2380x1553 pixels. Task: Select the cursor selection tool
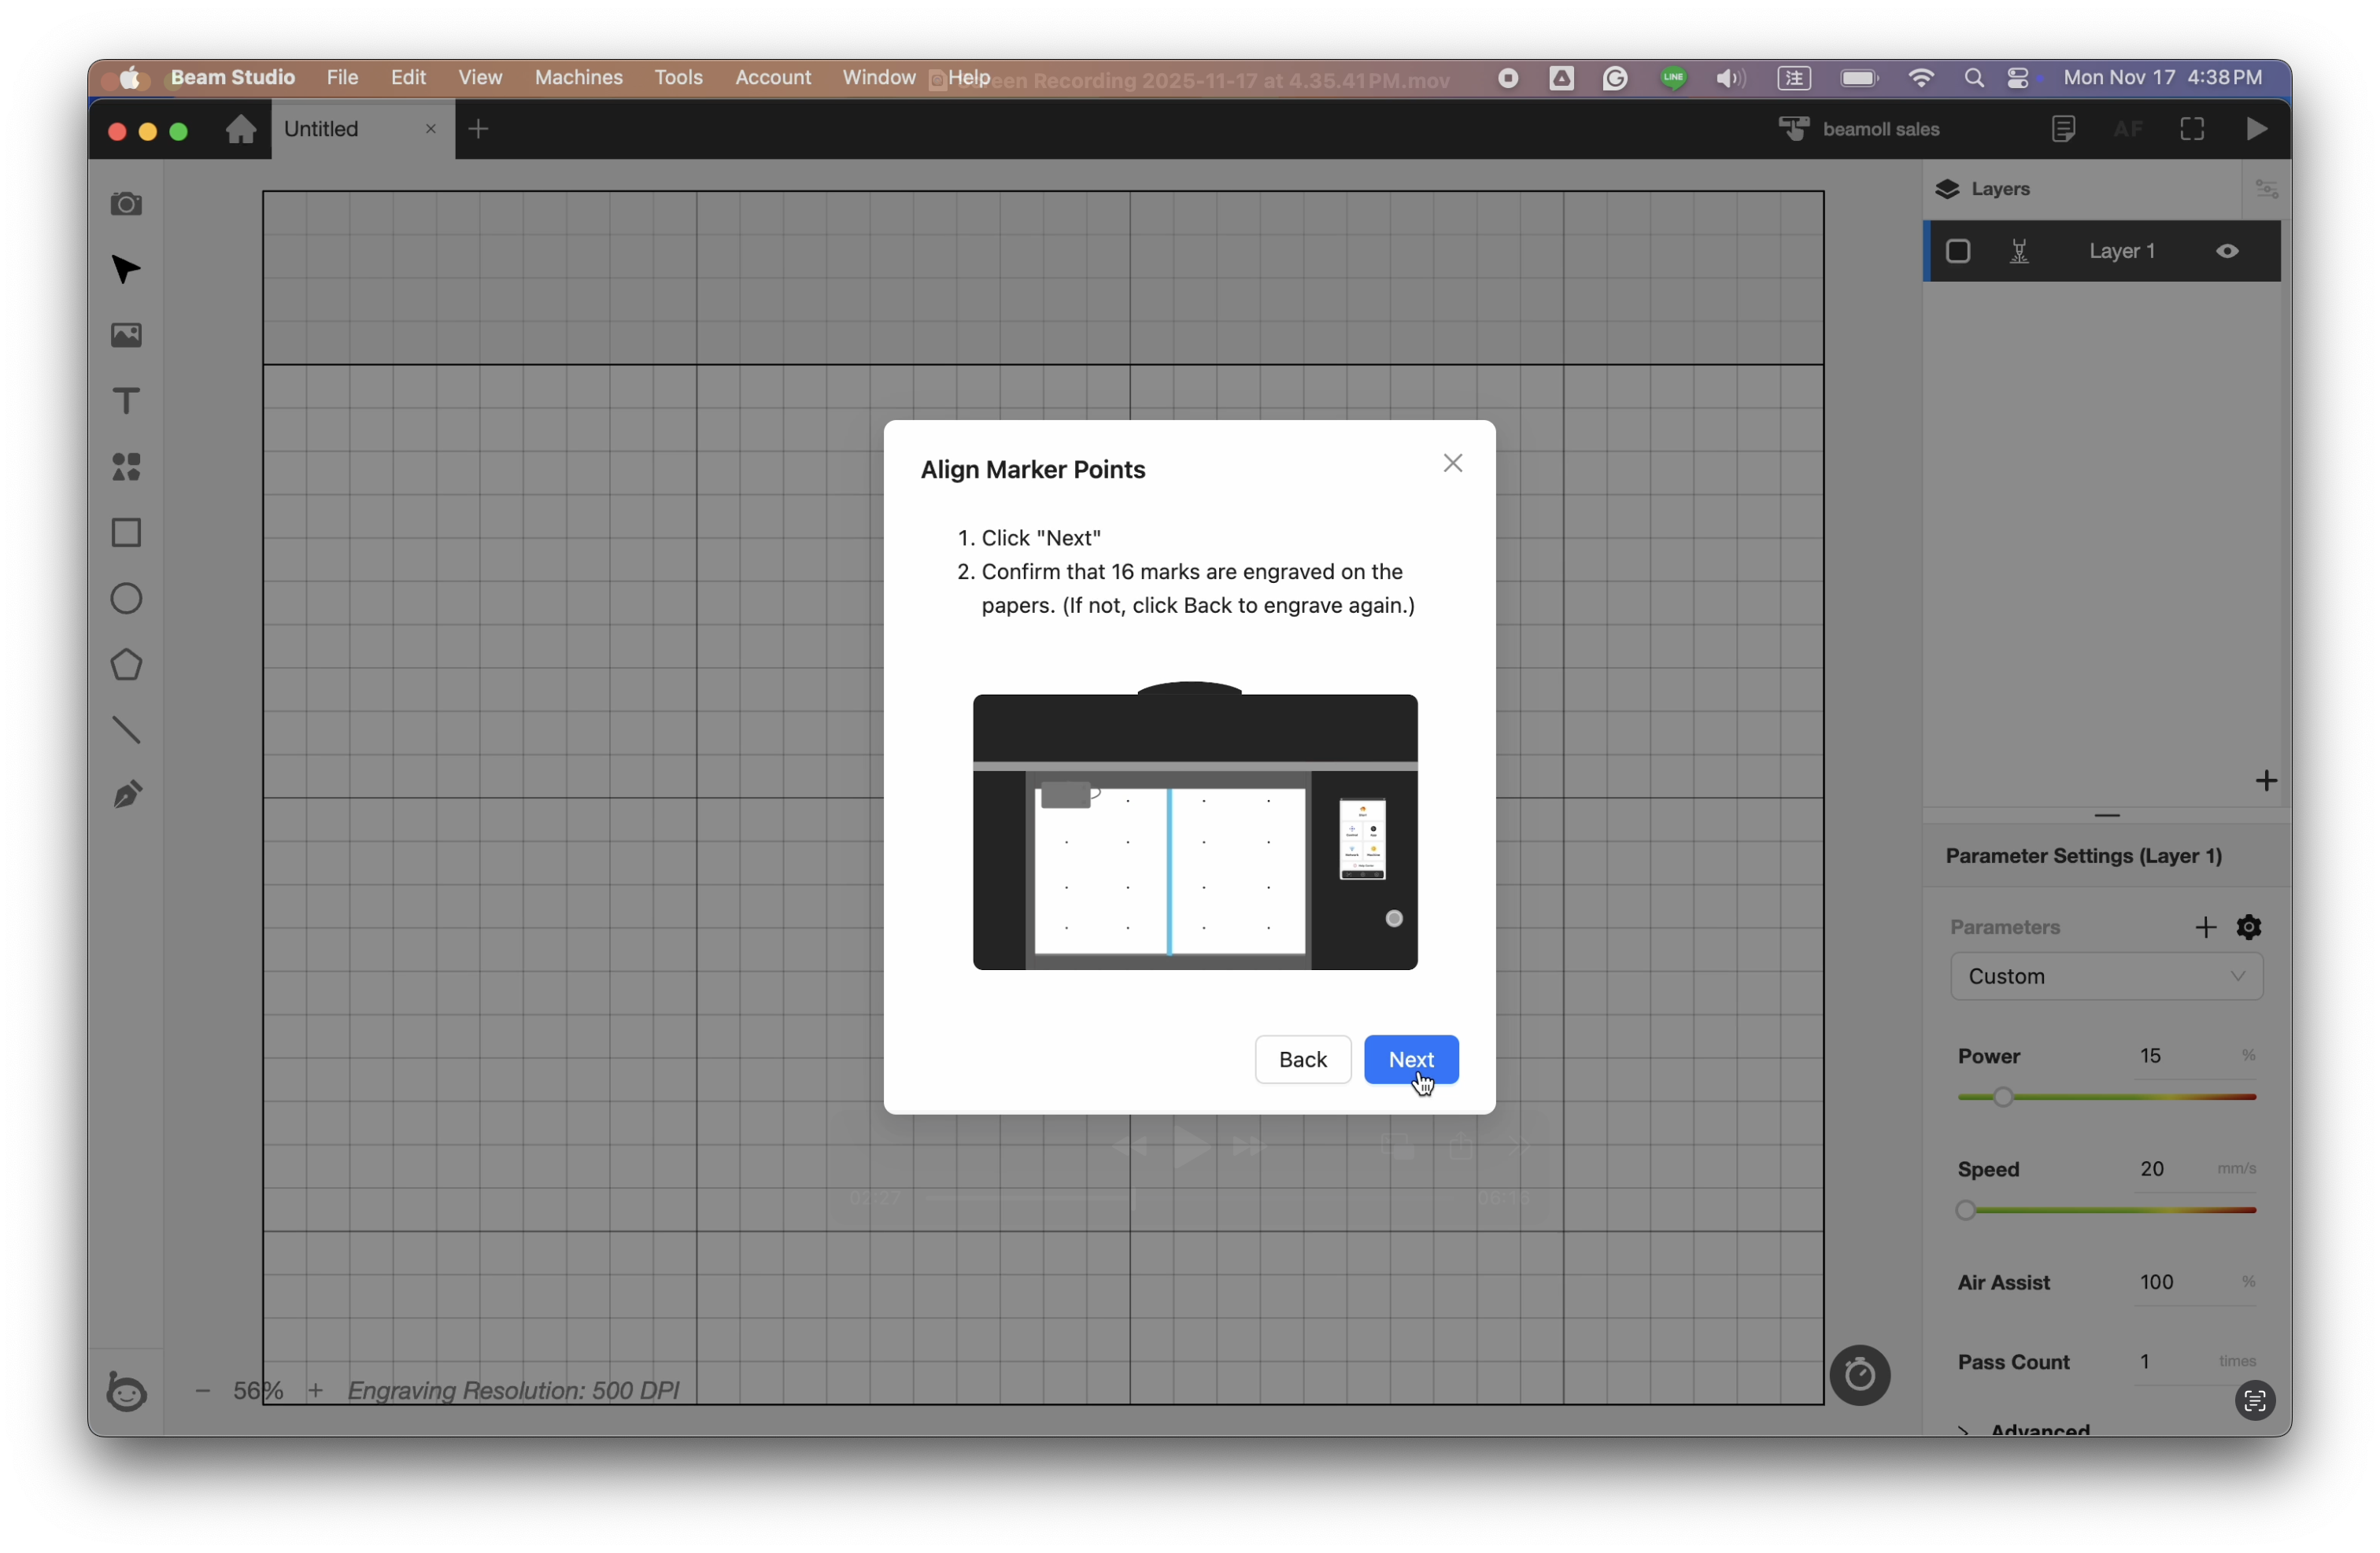(126, 270)
